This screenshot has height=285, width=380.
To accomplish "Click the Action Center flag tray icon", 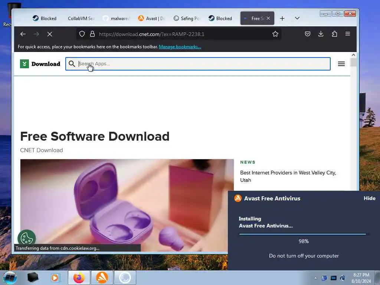I will 324,278.
